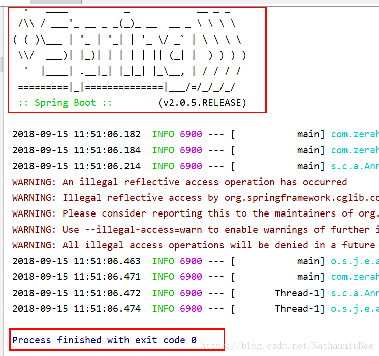The height and width of the screenshot is (356, 379).
Task: Click the green ':: Spring Boot ::' banner text
Action: tap(65, 103)
